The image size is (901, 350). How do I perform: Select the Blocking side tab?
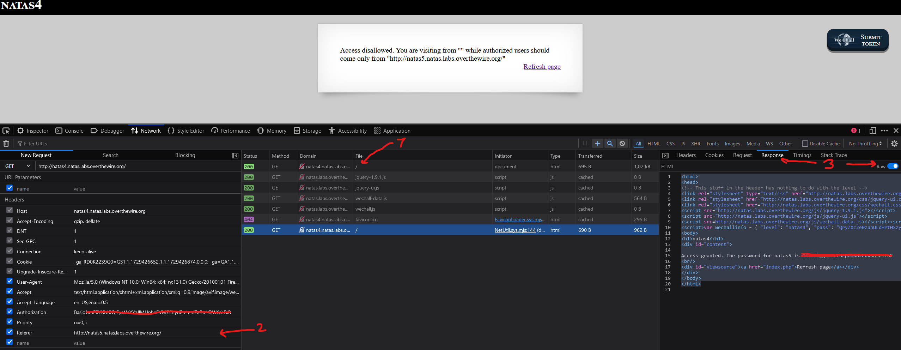click(185, 155)
